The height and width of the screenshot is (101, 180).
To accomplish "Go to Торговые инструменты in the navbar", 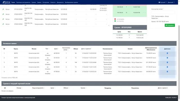I will [23, 2].
